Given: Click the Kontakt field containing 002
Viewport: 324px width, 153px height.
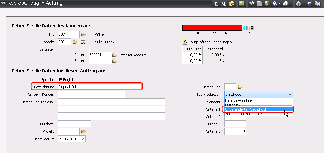Looking at the screenshot, I should coord(65,42).
